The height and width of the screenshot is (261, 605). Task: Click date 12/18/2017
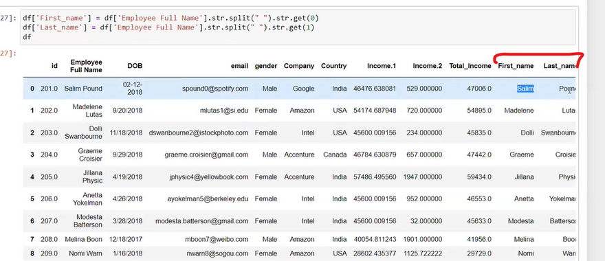[x=126, y=240]
